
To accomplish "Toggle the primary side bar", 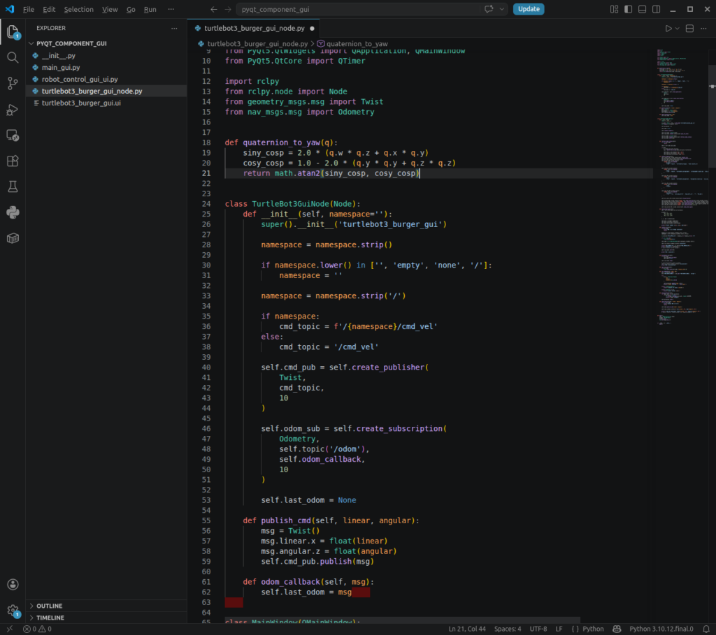I will pos(629,9).
